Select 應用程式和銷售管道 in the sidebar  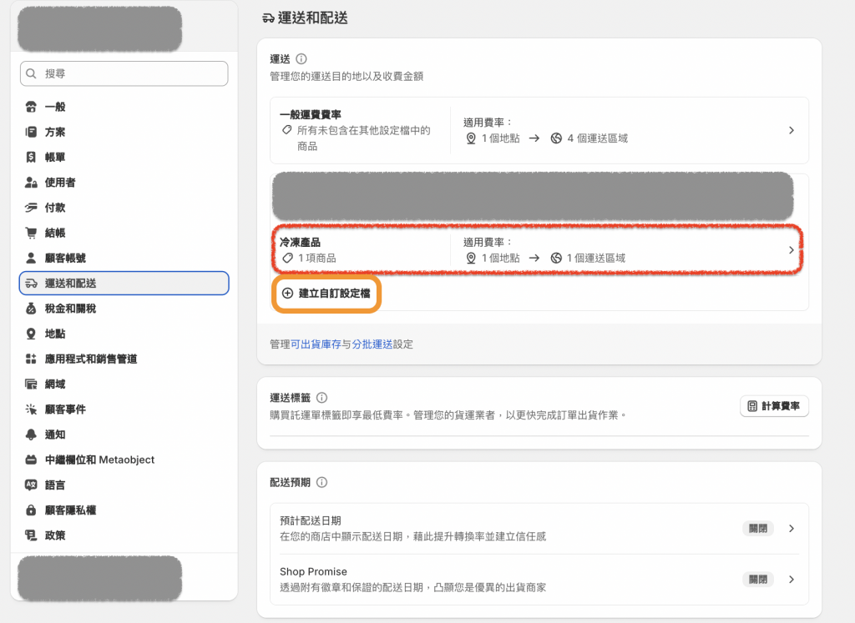click(91, 359)
